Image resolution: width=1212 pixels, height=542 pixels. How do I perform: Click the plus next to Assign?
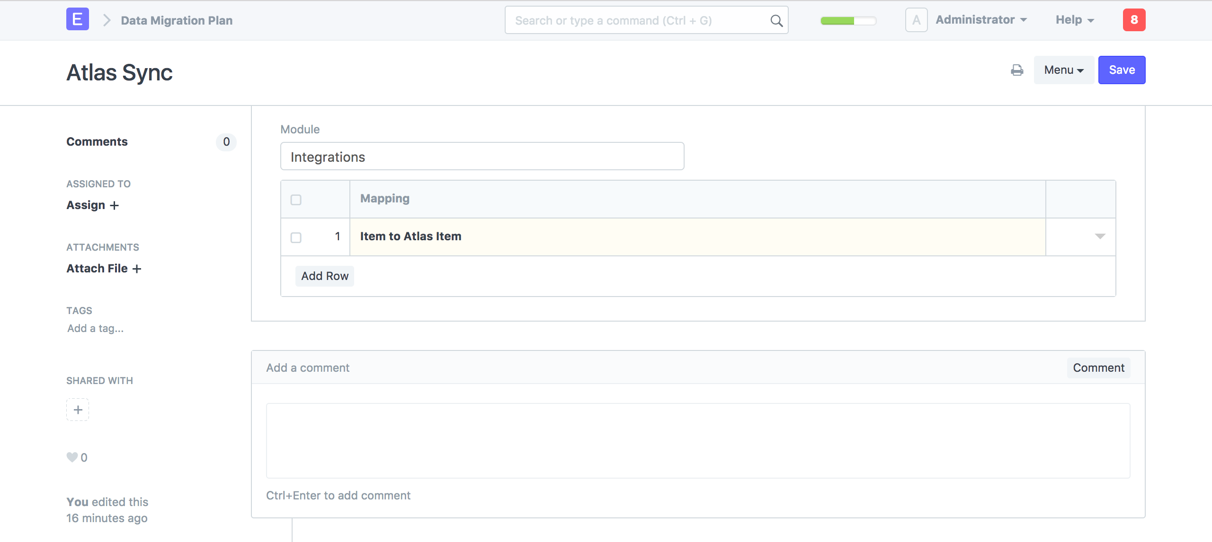point(115,206)
